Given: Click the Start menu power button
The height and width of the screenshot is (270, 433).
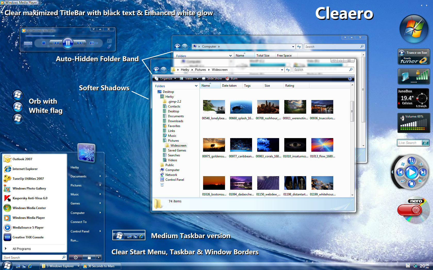Looking at the screenshot, I should 76,257.
